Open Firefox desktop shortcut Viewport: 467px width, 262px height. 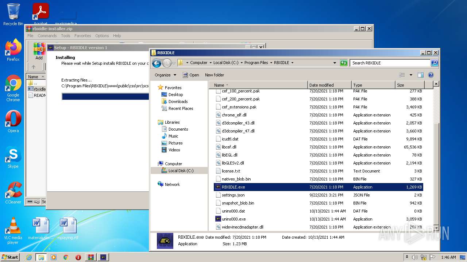click(x=13, y=50)
